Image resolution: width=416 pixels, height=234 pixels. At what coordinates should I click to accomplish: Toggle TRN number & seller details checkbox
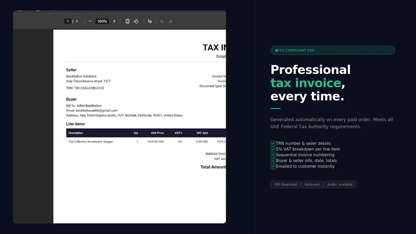coord(273,144)
